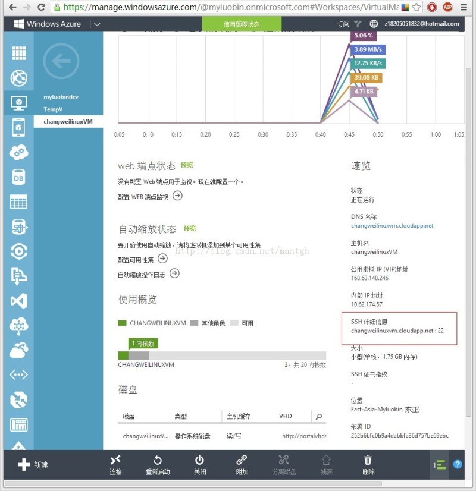Click the arrow next to 配置 WEB 端点监视
Viewport: 476px width, 491px height.
click(178, 196)
